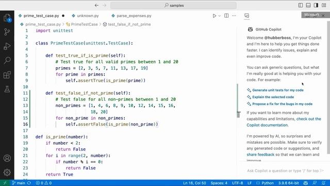This screenshot has width=330, height=186.
Task: Open the Source Control view
Action: pyautogui.click(x=7, y=32)
